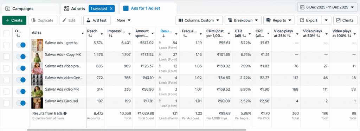Click download icon beside 84 results
This screenshot has width=360, height=131.
(x=160, y=42)
